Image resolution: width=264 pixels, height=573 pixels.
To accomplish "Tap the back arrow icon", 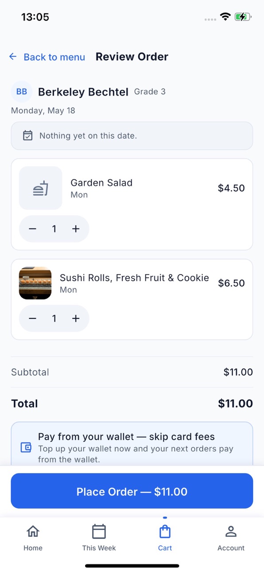I will (13, 56).
